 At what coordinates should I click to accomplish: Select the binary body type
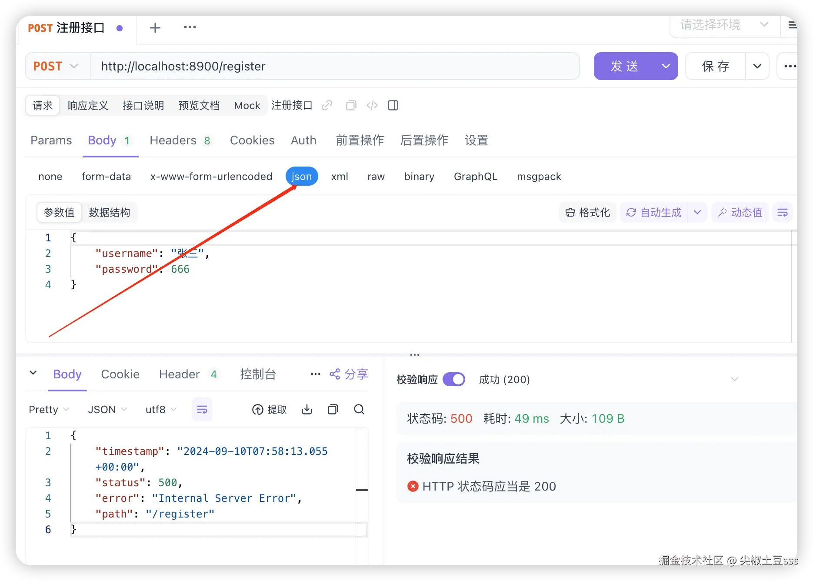[x=419, y=177]
